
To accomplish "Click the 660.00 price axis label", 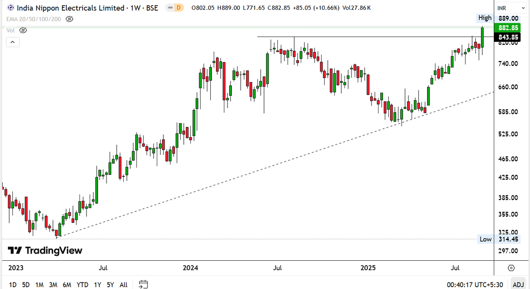I will point(508,87).
